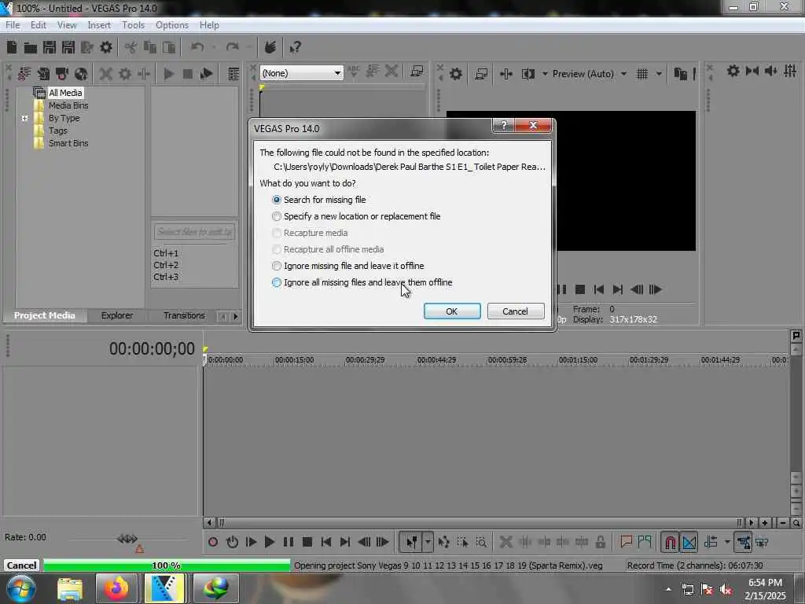Click the Undo arrow icon
The image size is (805, 604).
(197, 48)
